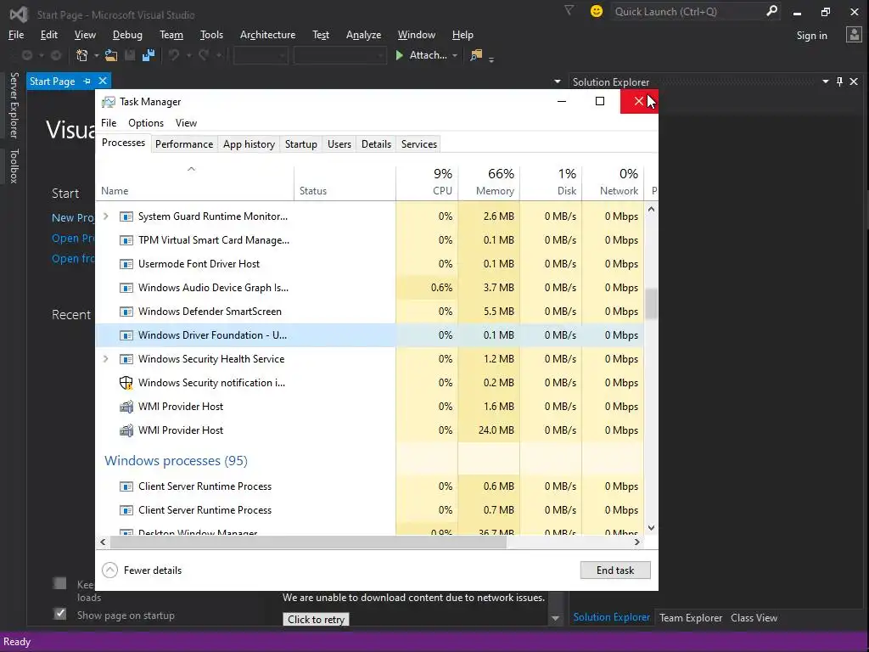Click the green Attach start arrow
The width and height of the screenshot is (869, 652).
[399, 55]
